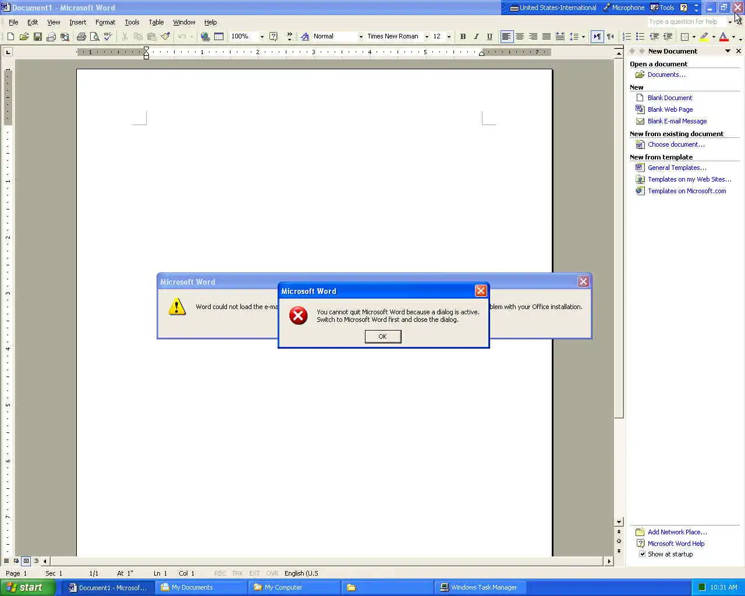Toggle Align Right
This screenshot has height=596, width=745.
pos(533,37)
